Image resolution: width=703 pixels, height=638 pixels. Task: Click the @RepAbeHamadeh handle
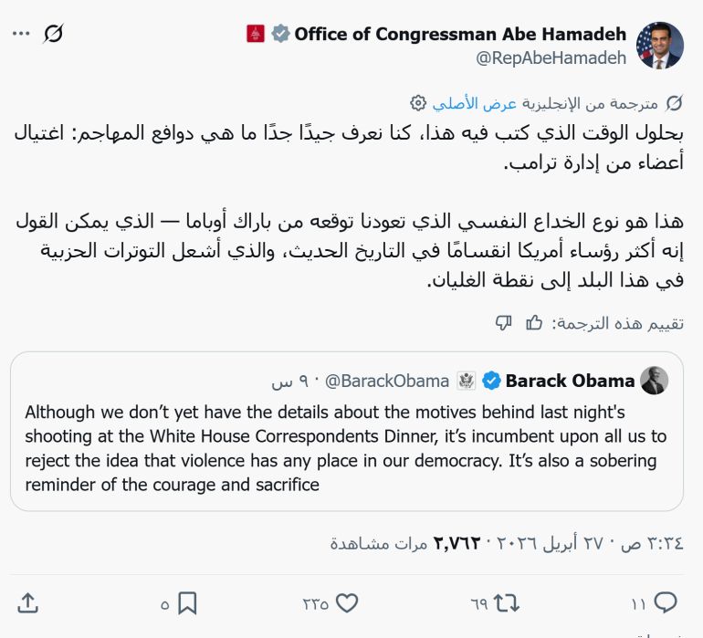(x=551, y=58)
